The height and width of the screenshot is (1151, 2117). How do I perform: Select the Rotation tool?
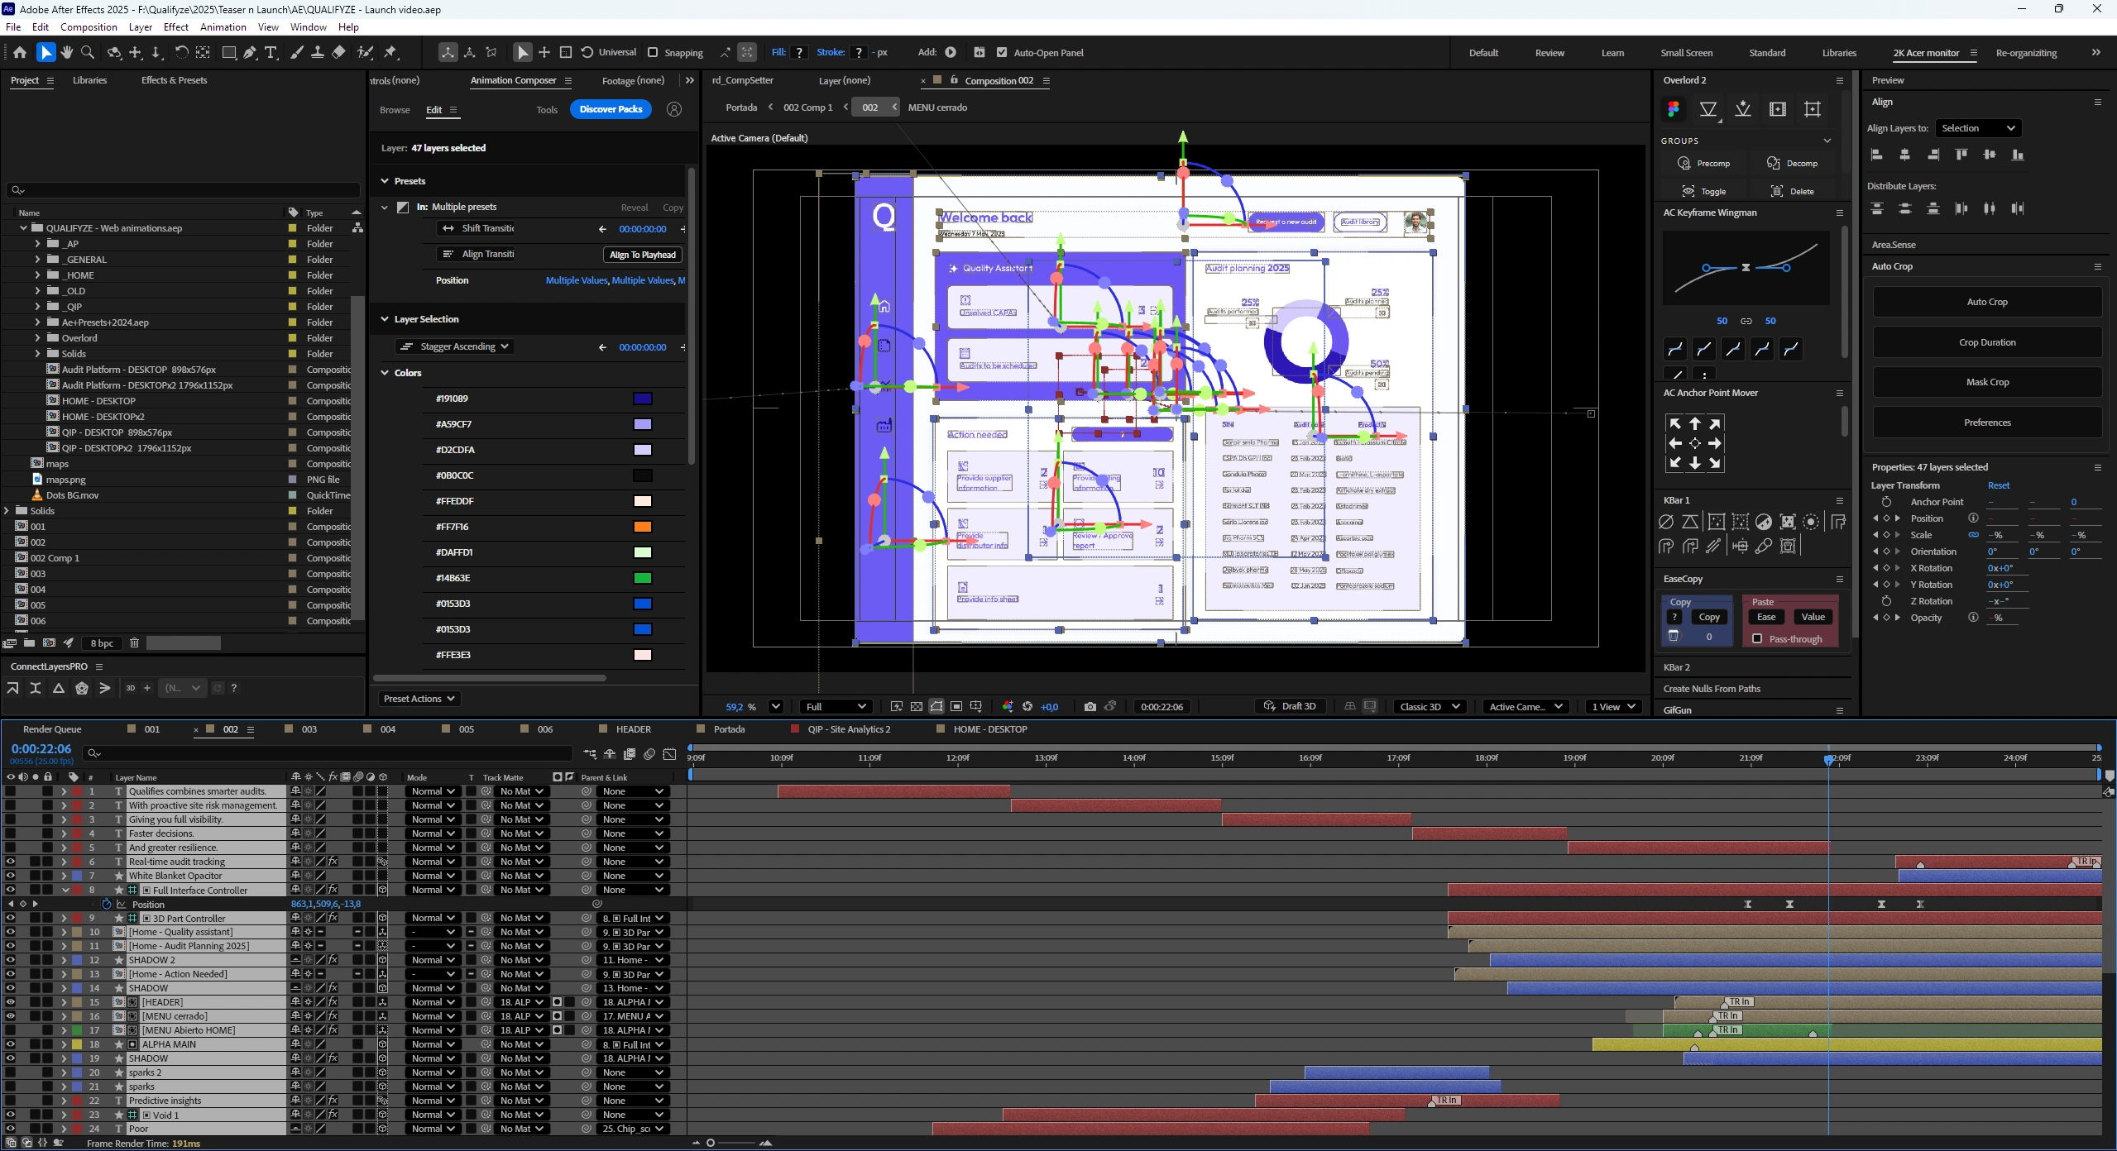[181, 52]
